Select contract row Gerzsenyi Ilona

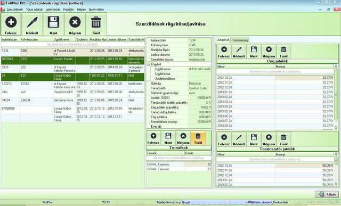coord(72,102)
